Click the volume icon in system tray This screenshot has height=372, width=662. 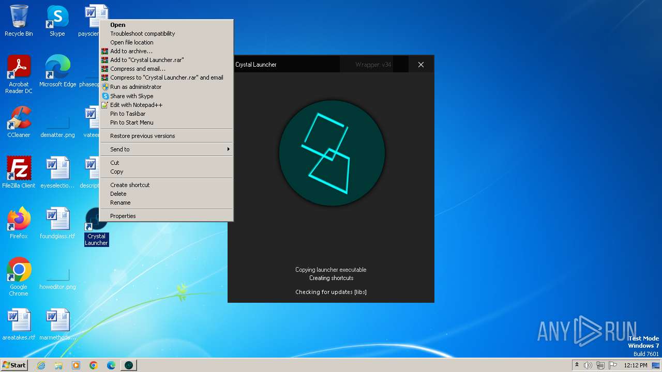point(588,365)
